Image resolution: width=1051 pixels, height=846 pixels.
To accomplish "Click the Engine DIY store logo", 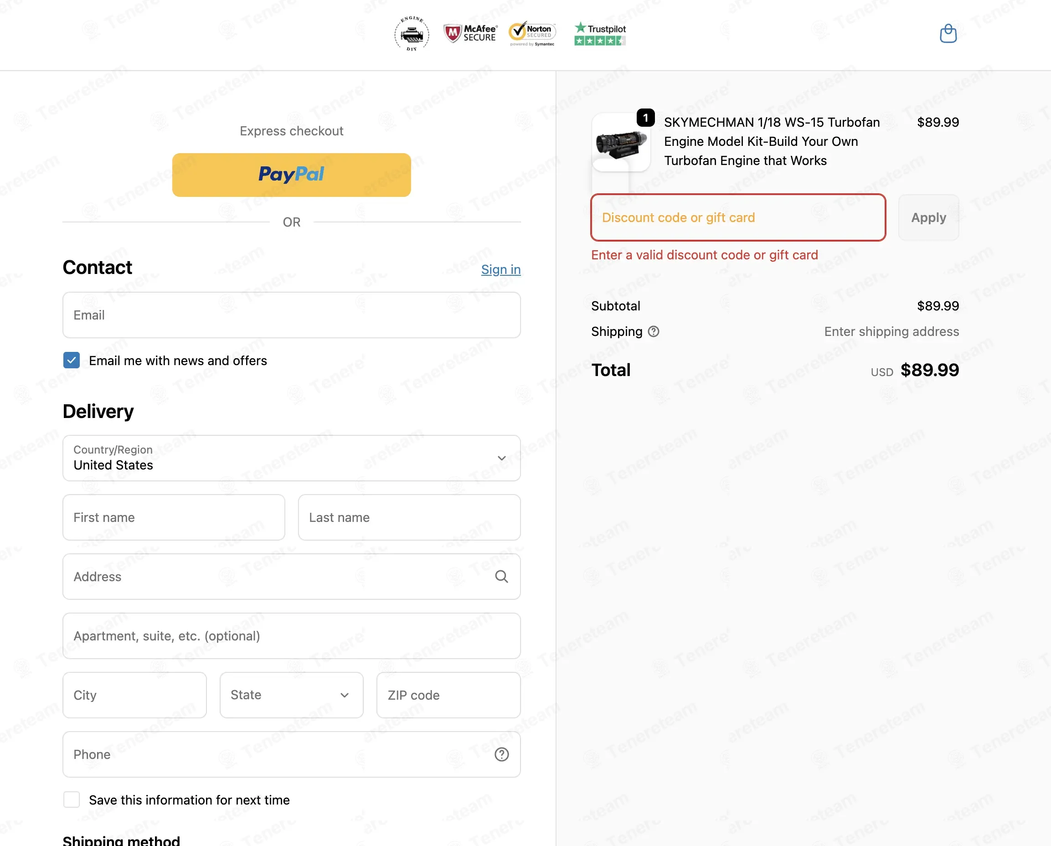I will (x=412, y=34).
